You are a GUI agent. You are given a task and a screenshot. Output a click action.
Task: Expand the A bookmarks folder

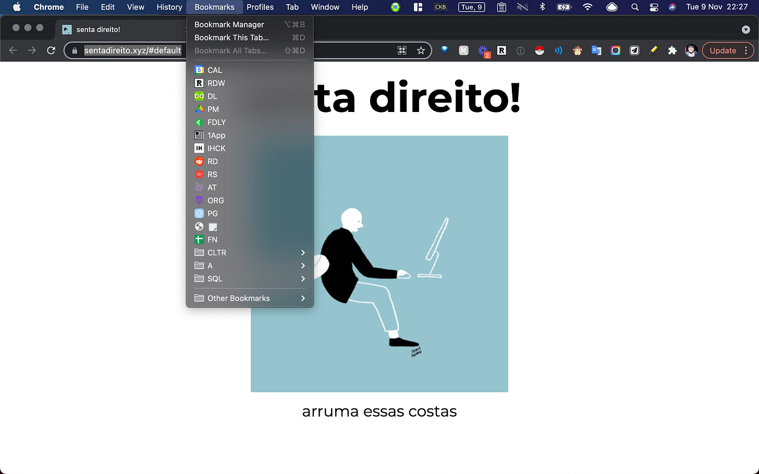pyautogui.click(x=250, y=265)
